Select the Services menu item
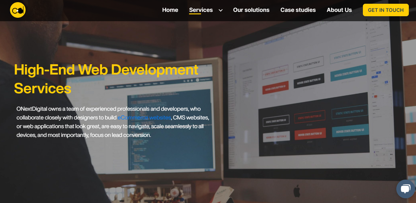The image size is (416, 203). [x=201, y=10]
